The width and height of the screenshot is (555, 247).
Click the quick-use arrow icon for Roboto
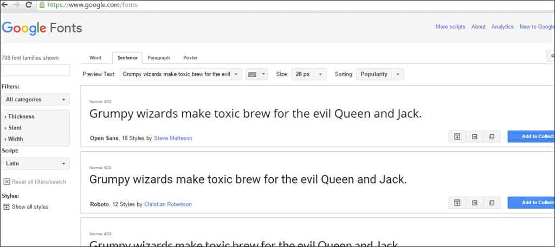point(475,203)
